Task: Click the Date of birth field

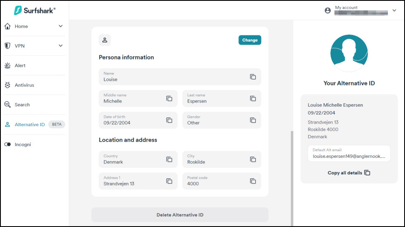Action: point(138,120)
